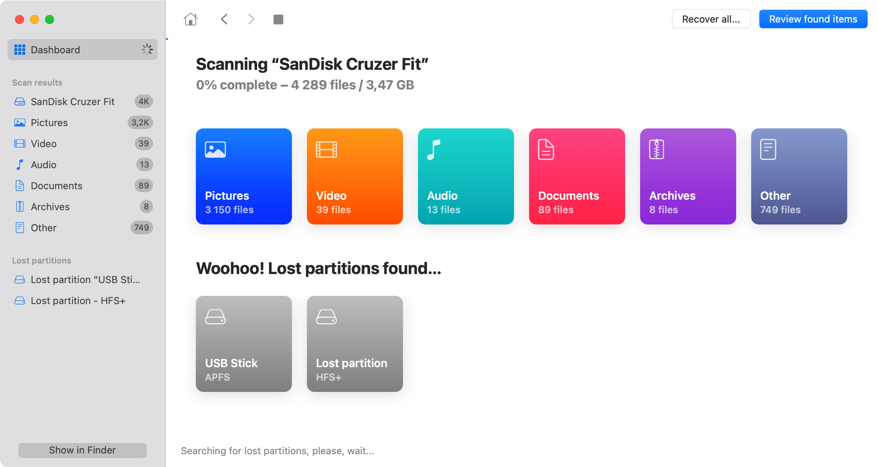This screenshot has height=467, width=878.
Task: Stop the scan with the square button
Action: click(x=278, y=19)
